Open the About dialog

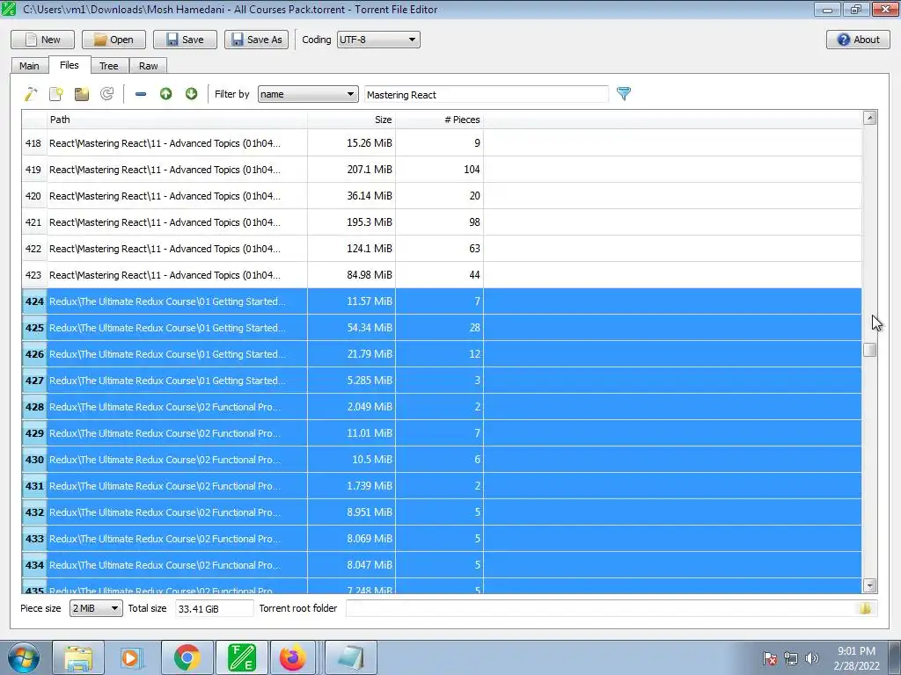858,40
